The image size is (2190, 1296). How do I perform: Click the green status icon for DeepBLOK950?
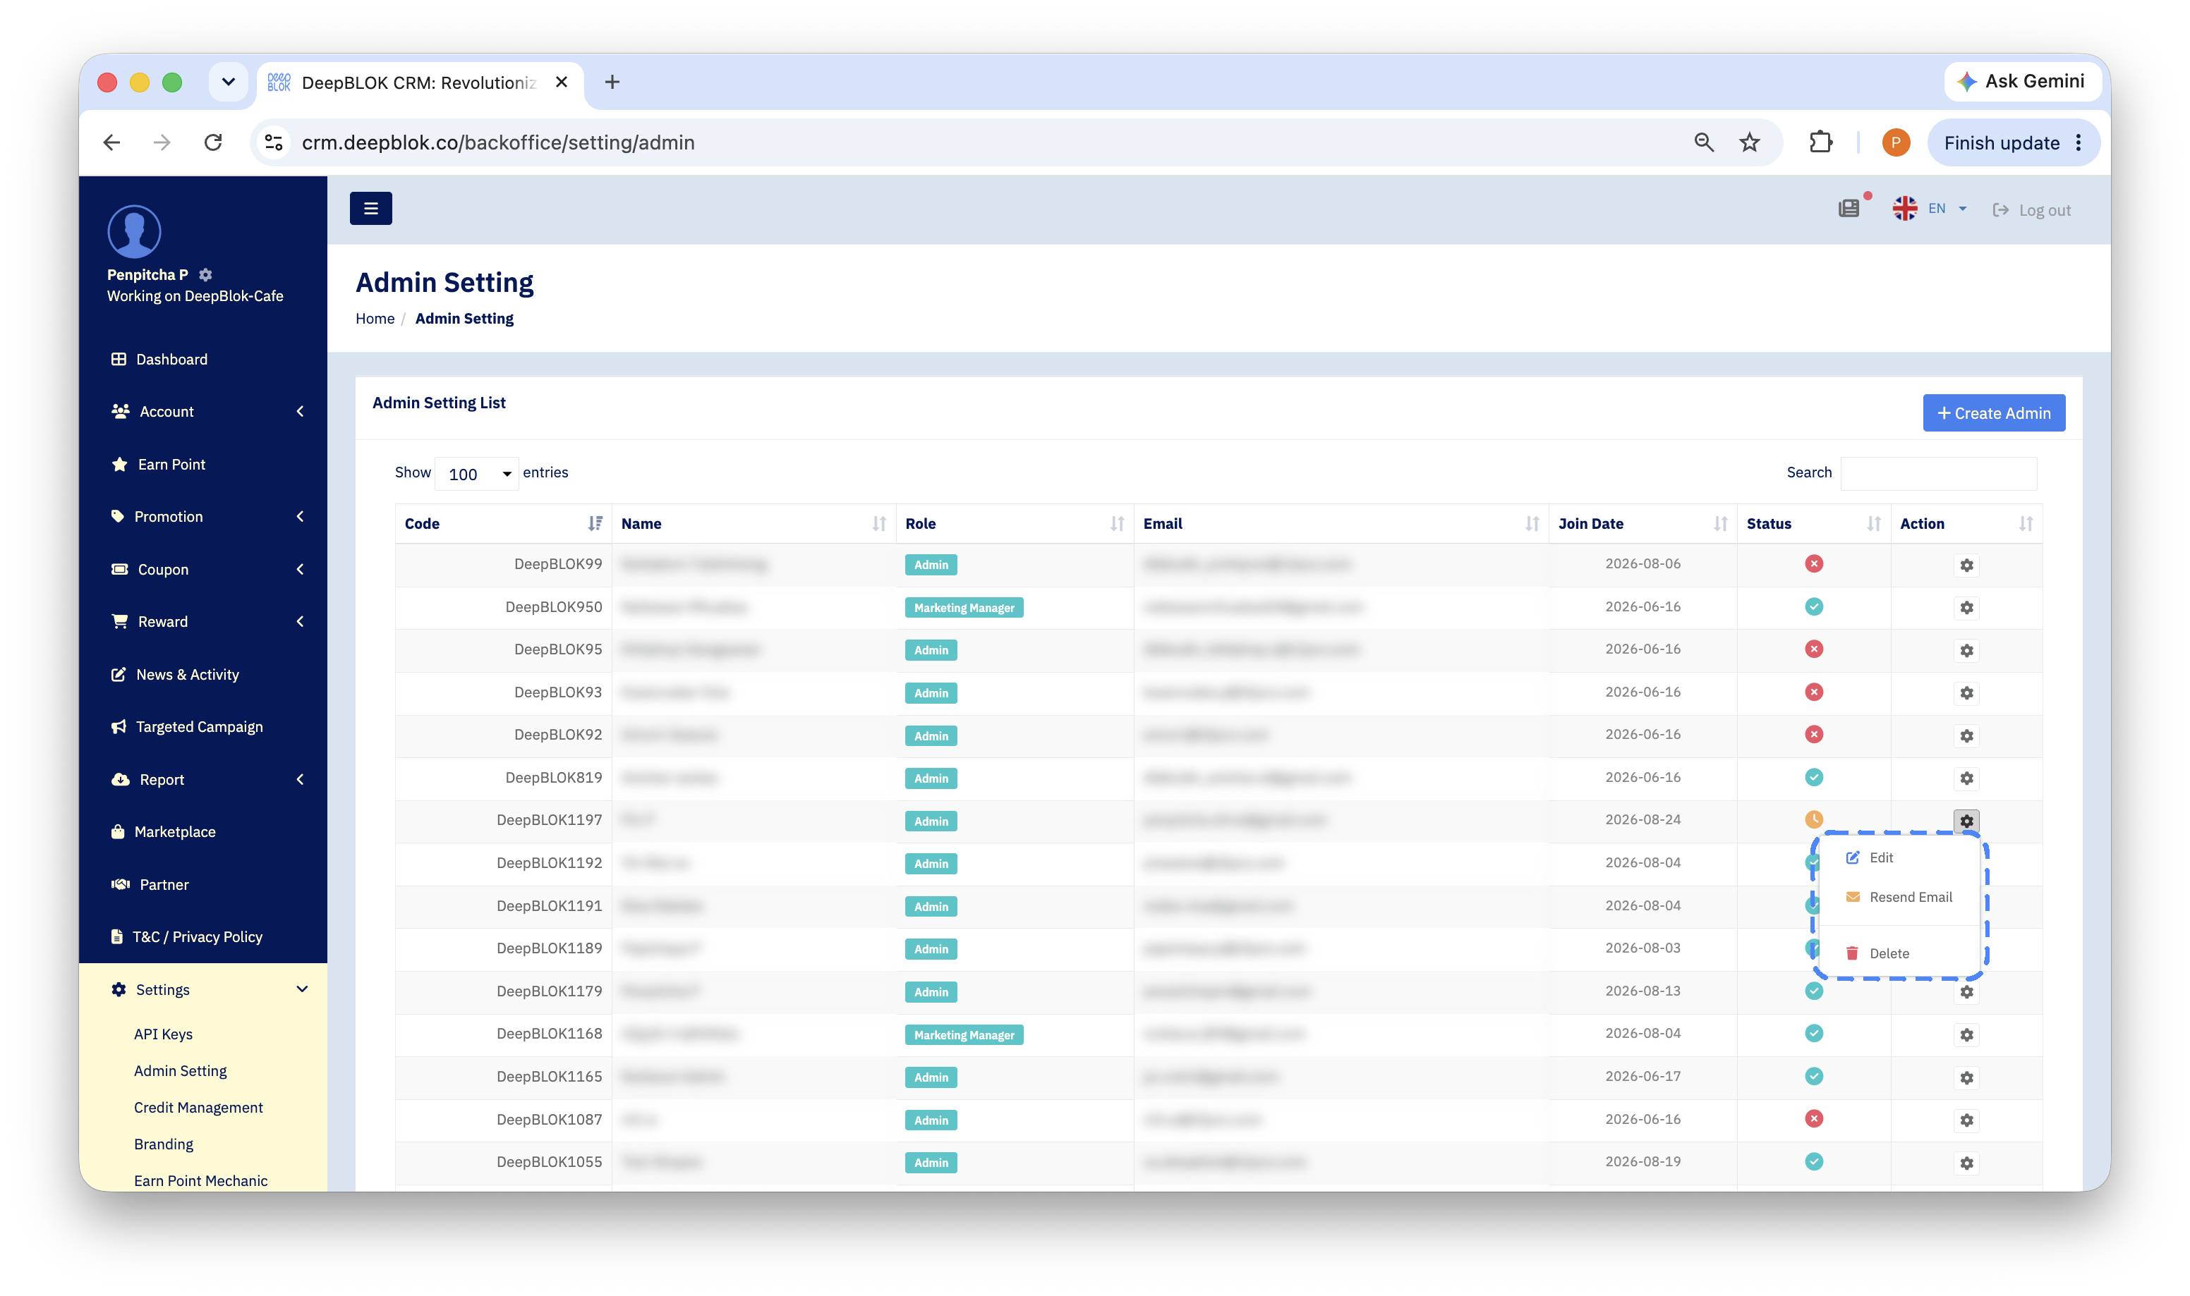pyautogui.click(x=1813, y=607)
